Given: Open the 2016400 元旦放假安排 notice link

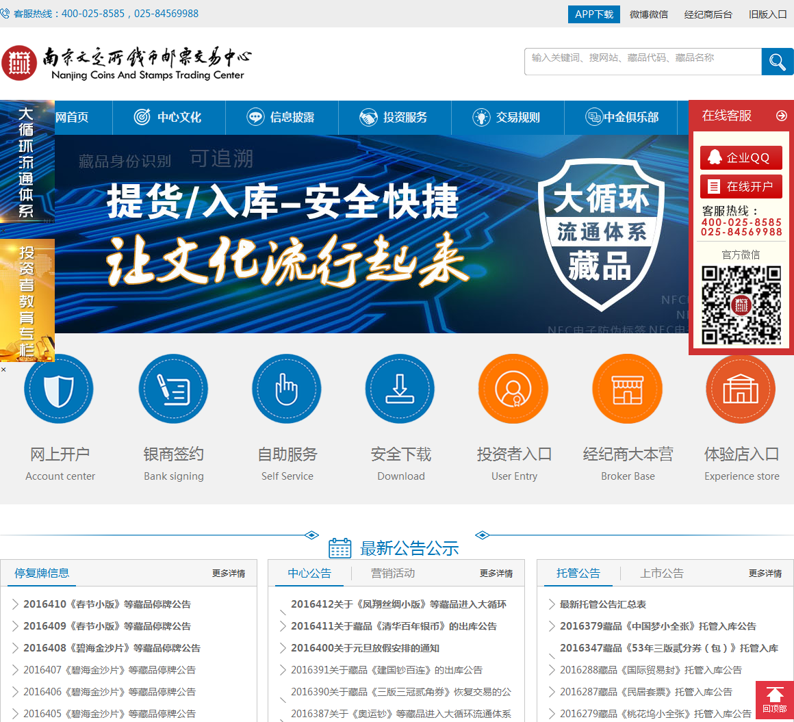Looking at the screenshot, I should pos(365,648).
